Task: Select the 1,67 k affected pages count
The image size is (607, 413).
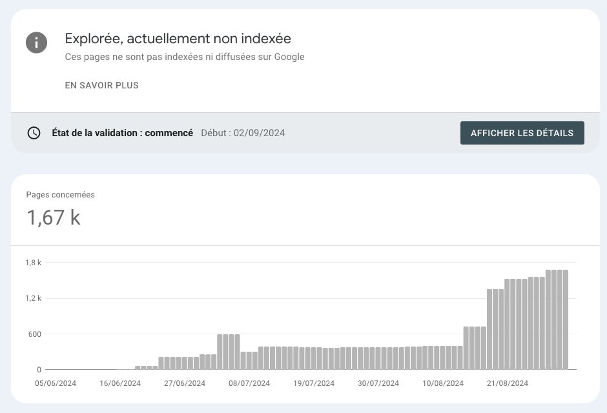Action: coord(54,217)
